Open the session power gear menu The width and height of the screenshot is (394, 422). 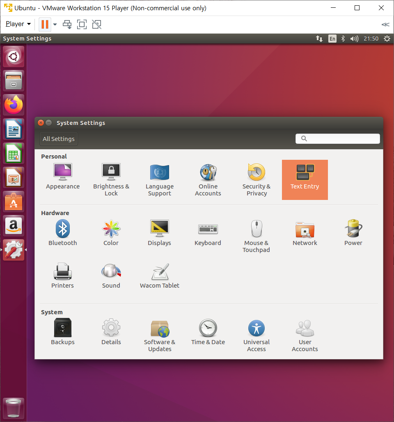point(387,39)
